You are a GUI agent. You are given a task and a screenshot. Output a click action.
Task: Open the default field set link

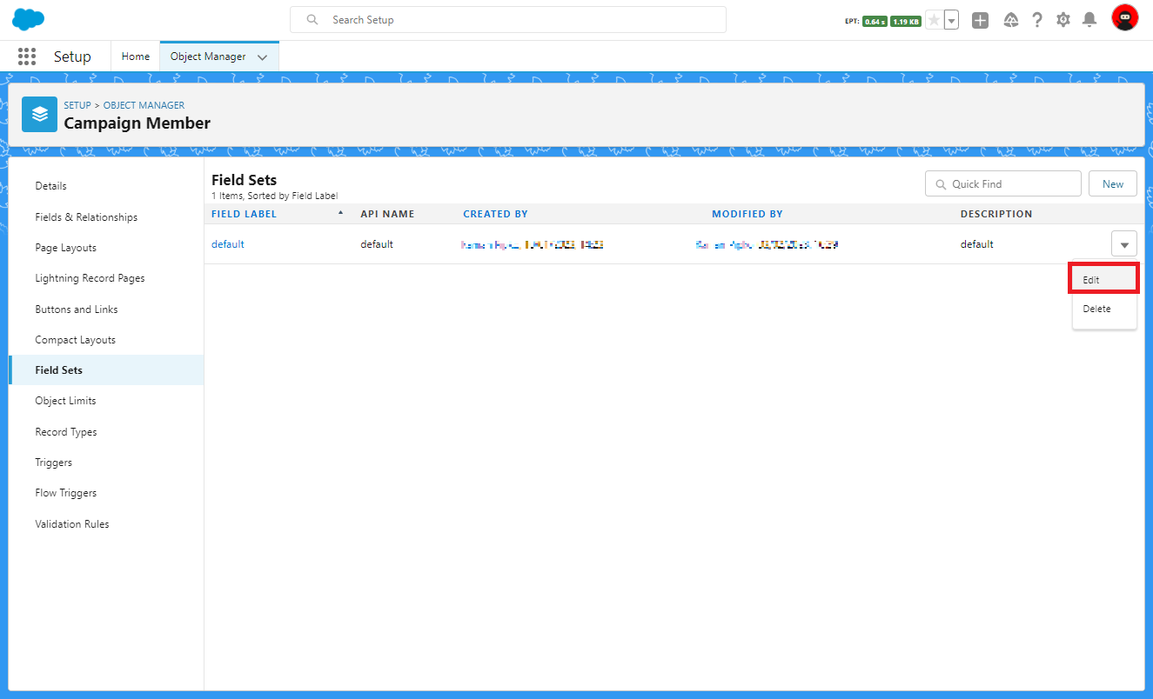(x=227, y=243)
